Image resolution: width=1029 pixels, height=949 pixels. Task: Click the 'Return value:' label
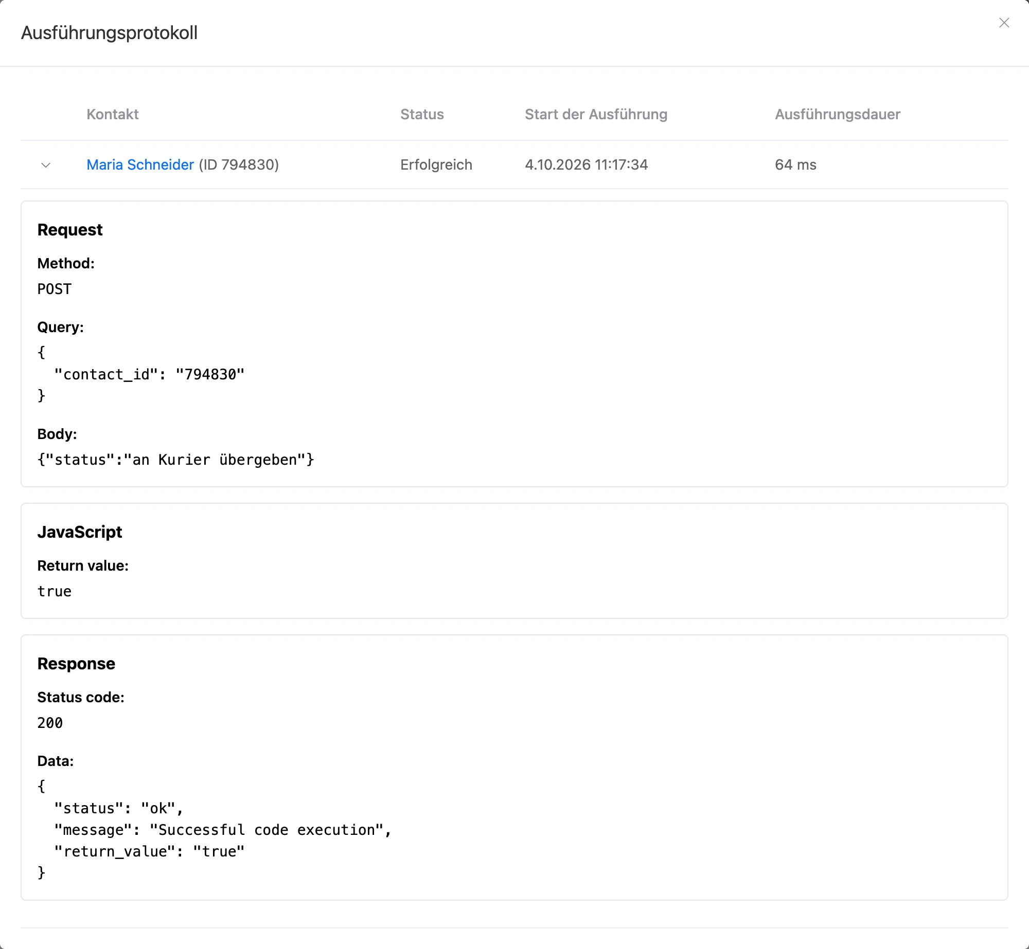83,565
